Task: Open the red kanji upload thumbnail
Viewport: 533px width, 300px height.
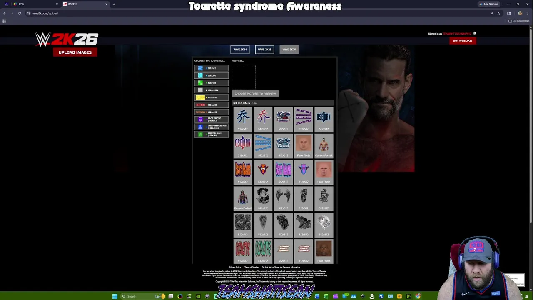Action: [263, 119]
